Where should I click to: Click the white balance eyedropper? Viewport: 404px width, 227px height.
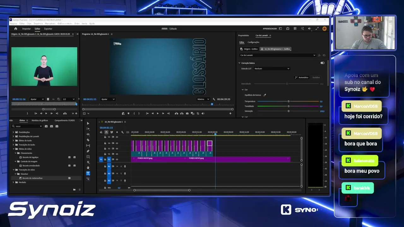pyautogui.click(x=265, y=95)
